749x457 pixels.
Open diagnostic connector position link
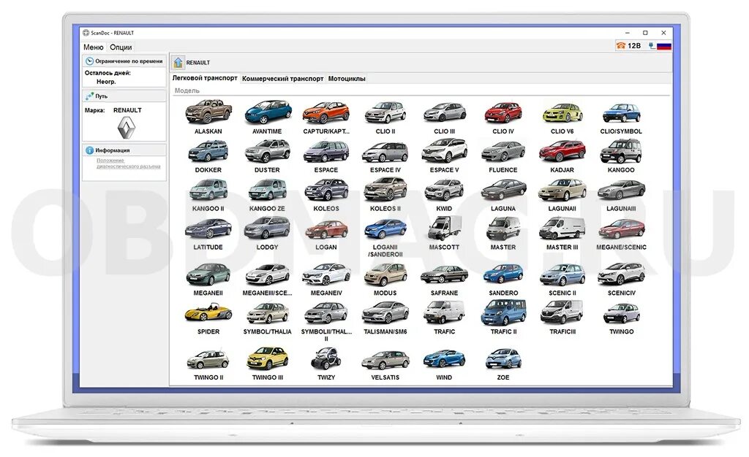coord(129,164)
